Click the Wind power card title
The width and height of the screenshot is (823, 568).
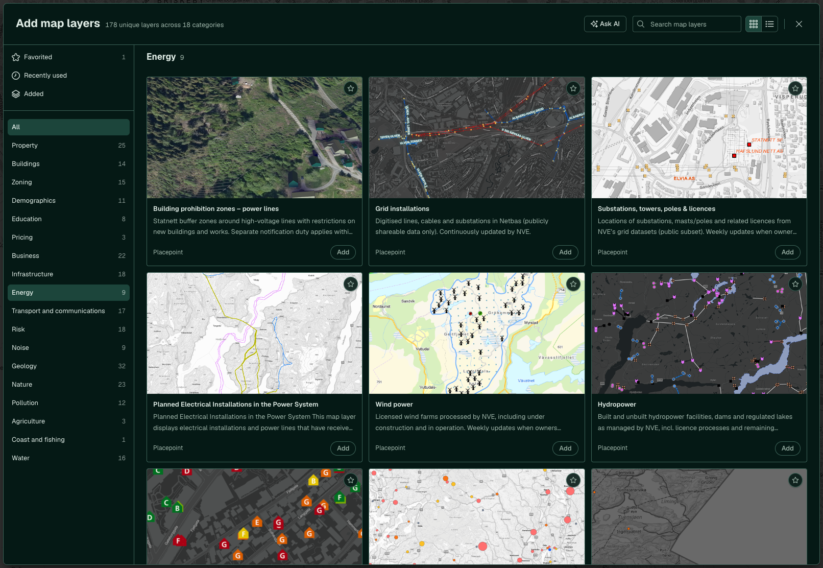tap(394, 405)
